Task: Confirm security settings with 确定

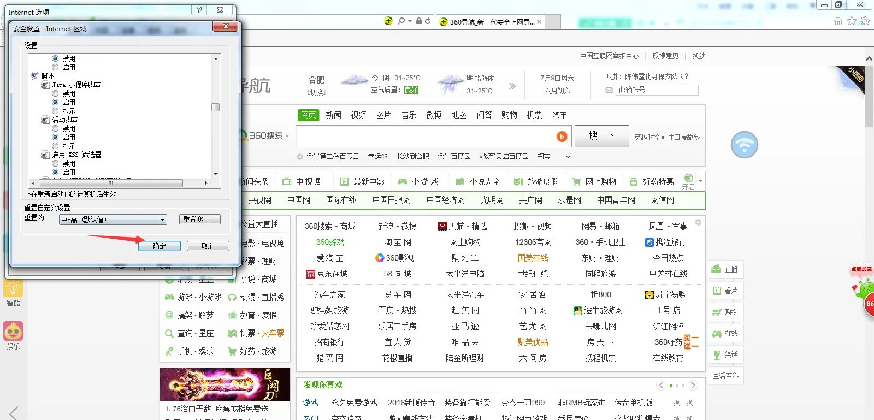Action: coord(159,246)
